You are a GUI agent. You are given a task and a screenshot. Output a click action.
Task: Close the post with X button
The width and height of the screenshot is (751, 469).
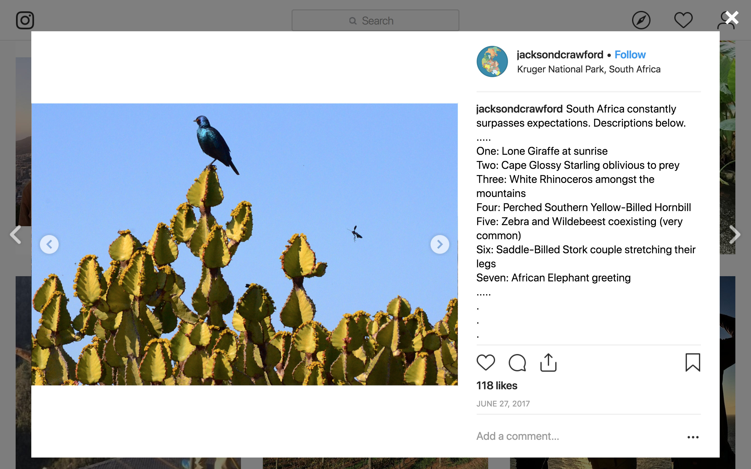732,18
